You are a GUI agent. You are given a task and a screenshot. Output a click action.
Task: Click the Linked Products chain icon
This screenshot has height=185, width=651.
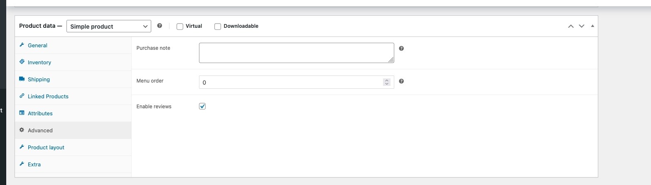(x=22, y=96)
